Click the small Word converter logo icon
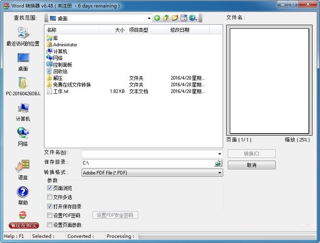This screenshot has height=243, width=320. click(23, 215)
